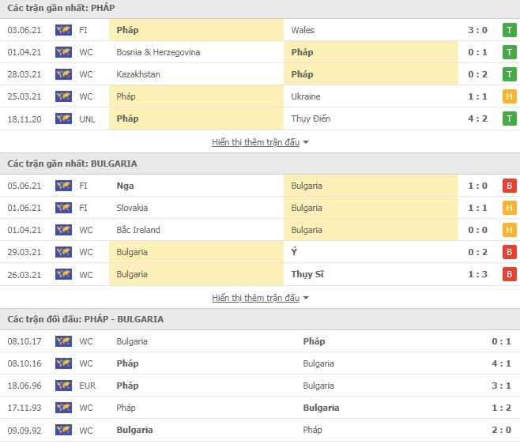Click dropdown arrow beside first Hiển thị thêm trận đấu
The width and height of the screenshot is (520, 444).
306,142
